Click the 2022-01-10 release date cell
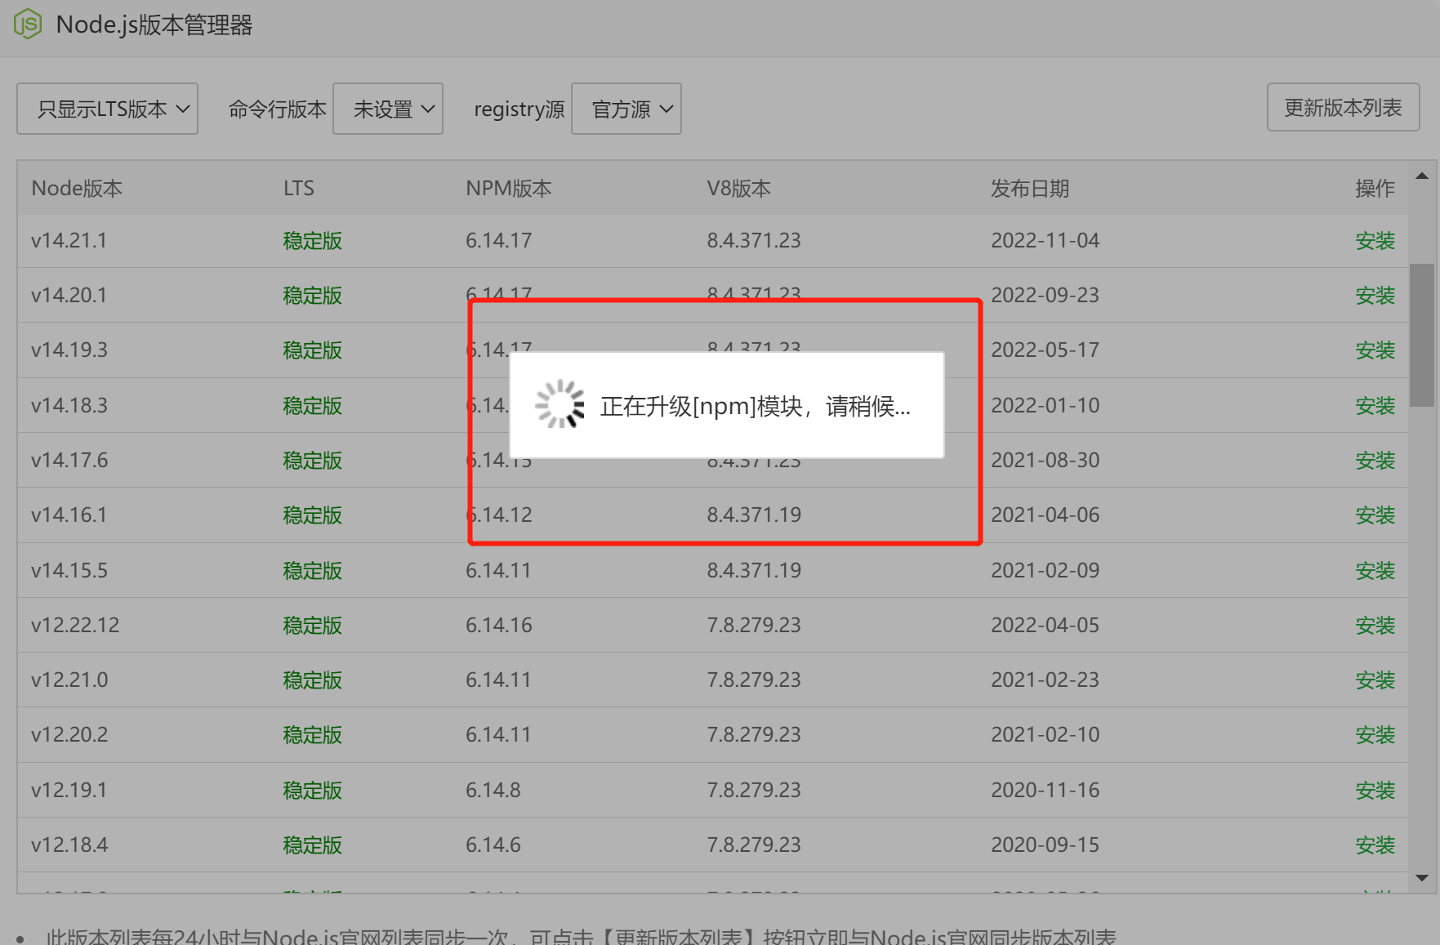Viewport: 1440px width, 945px height. [x=1045, y=406]
